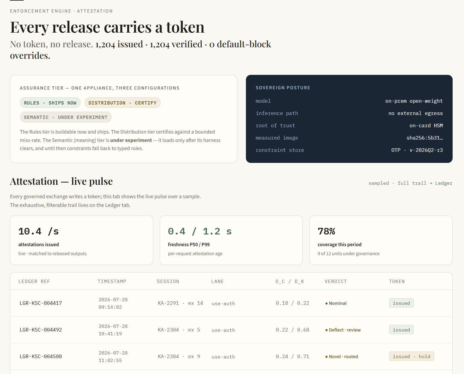Click the '78%' coverage metric

326,231
